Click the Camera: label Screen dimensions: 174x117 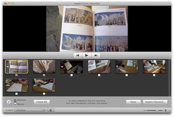pos(10,110)
